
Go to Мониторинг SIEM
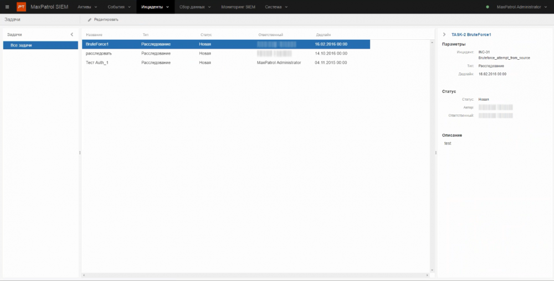238,7
